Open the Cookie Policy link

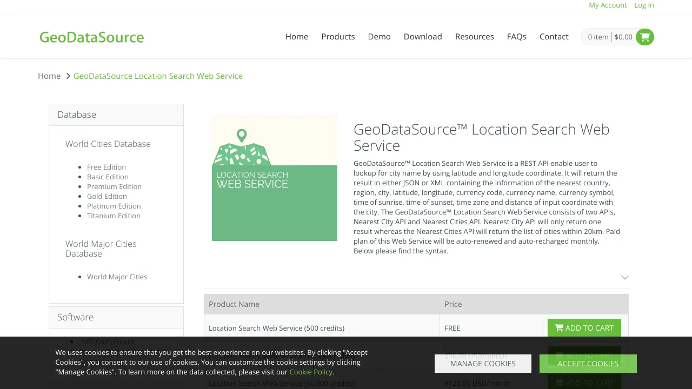tap(311, 372)
